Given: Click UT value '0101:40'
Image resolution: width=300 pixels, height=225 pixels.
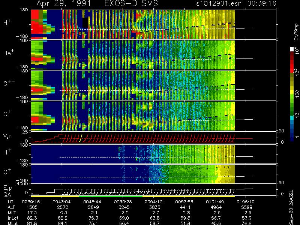Looking at the screenshot, I should 215,202.
